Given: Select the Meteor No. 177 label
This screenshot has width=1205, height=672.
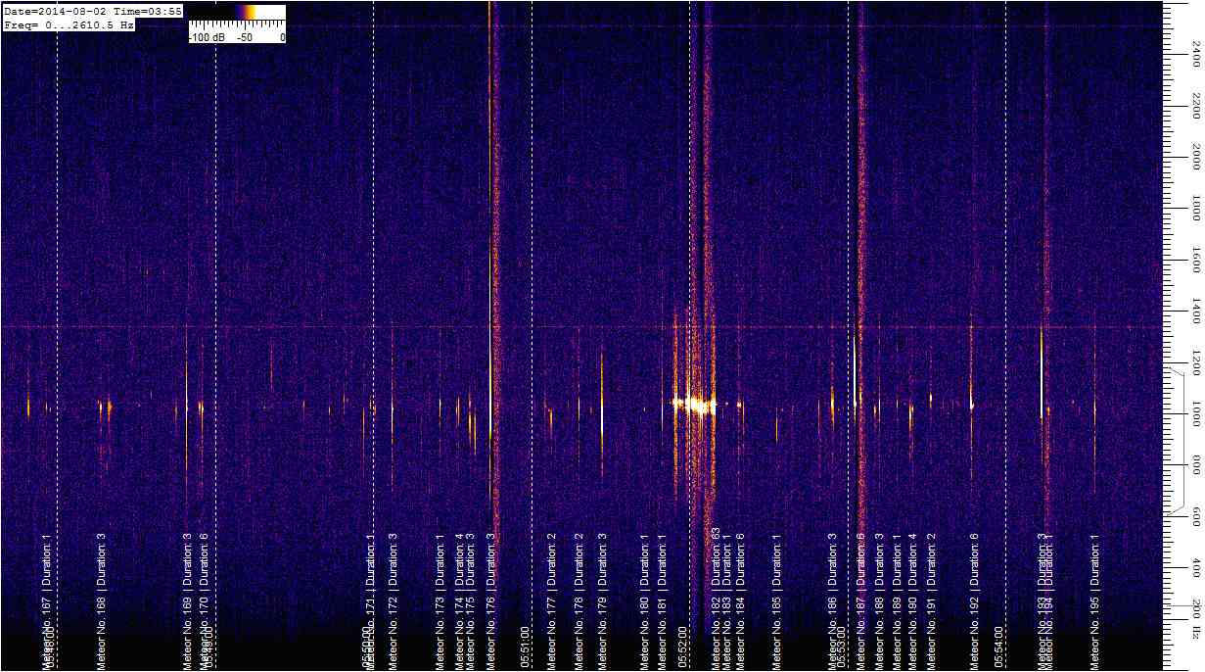Looking at the screenshot, I should (x=551, y=600).
